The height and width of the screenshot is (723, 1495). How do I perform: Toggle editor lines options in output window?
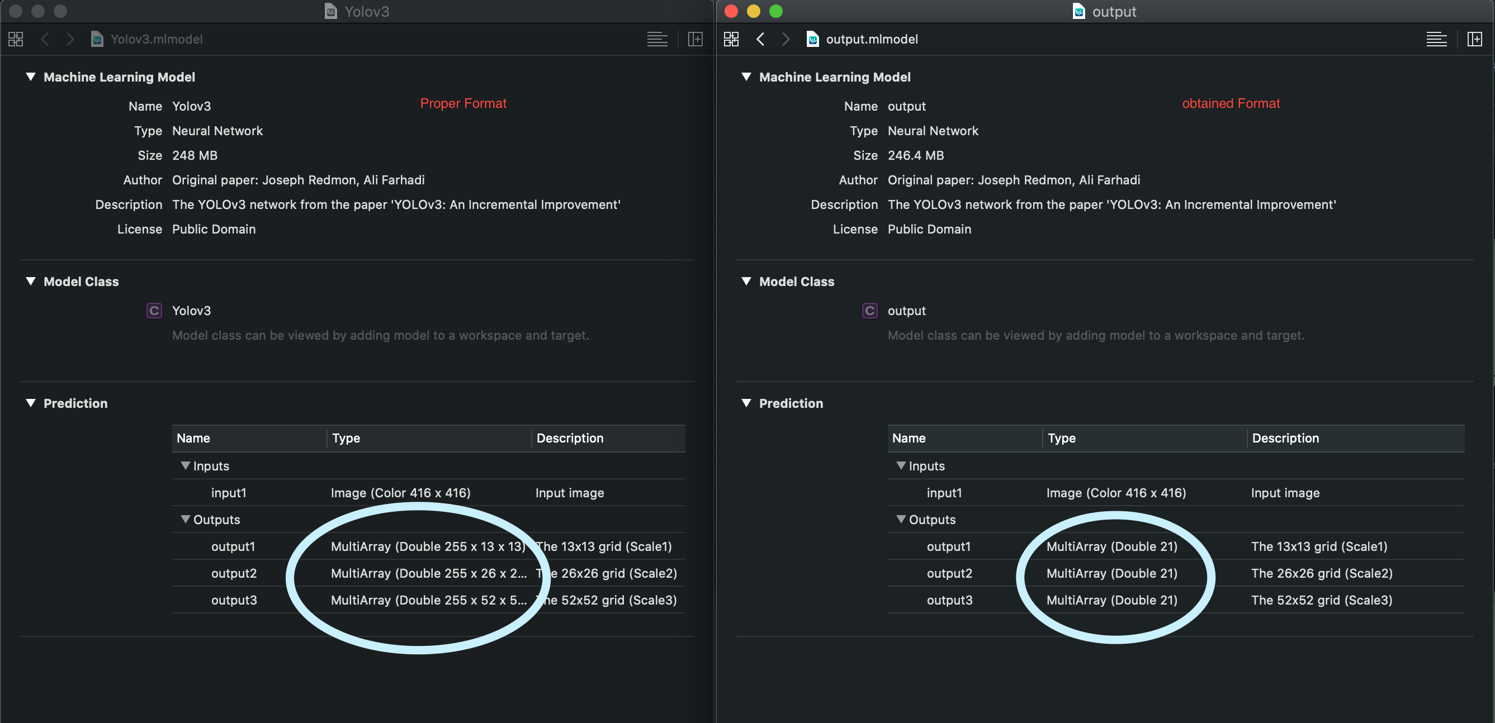1436,40
